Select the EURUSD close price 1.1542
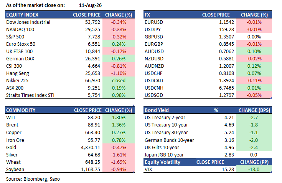This screenshot has height=183, width=282. [x=226, y=22]
